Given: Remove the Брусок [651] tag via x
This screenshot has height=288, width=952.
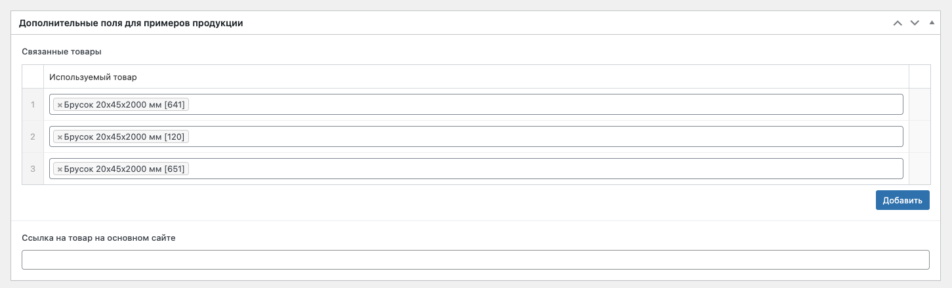Looking at the screenshot, I should click(60, 169).
